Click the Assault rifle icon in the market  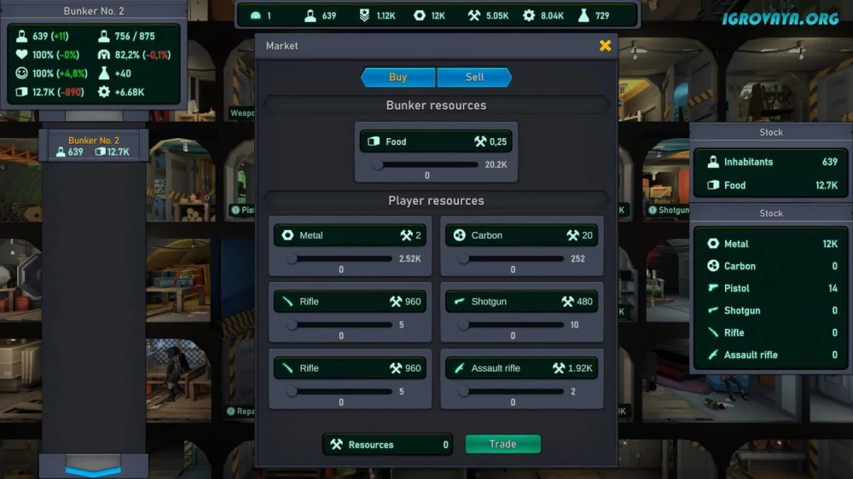pyautogui.click(x=460, y=368)
